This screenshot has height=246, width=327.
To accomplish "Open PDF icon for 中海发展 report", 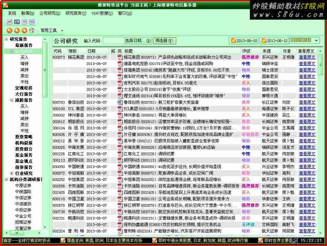I will click(x=120, y=147).
